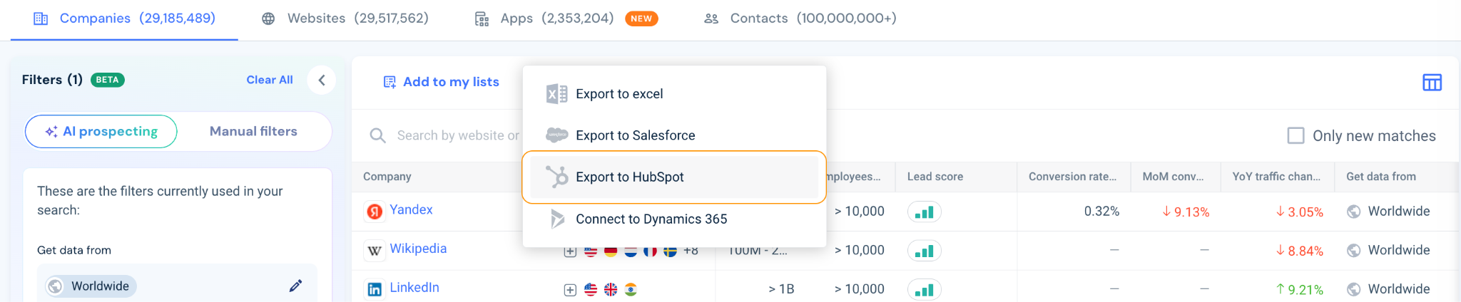1461x302 pixels.
Task: Click the Salesforce cloud icon
Action: [x=556, y=135]
